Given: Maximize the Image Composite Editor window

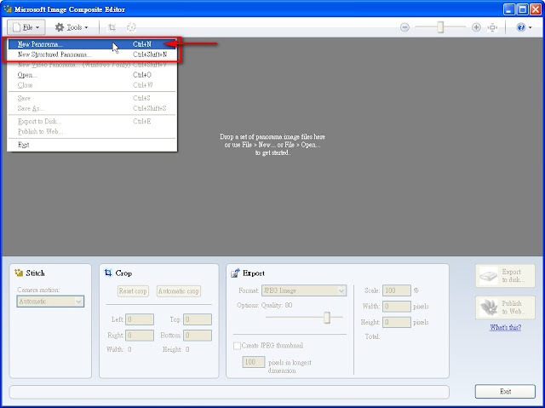Looking at the screenshot, I should click(522, 9).
